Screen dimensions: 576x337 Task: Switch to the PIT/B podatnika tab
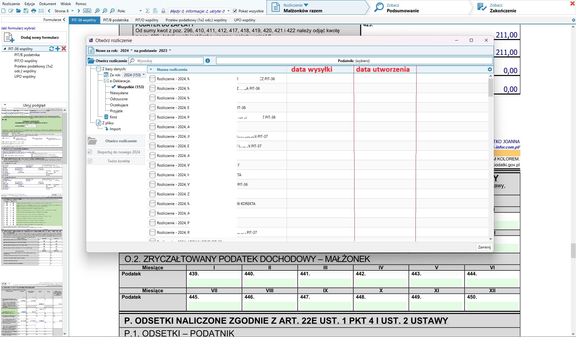(116, 20)
